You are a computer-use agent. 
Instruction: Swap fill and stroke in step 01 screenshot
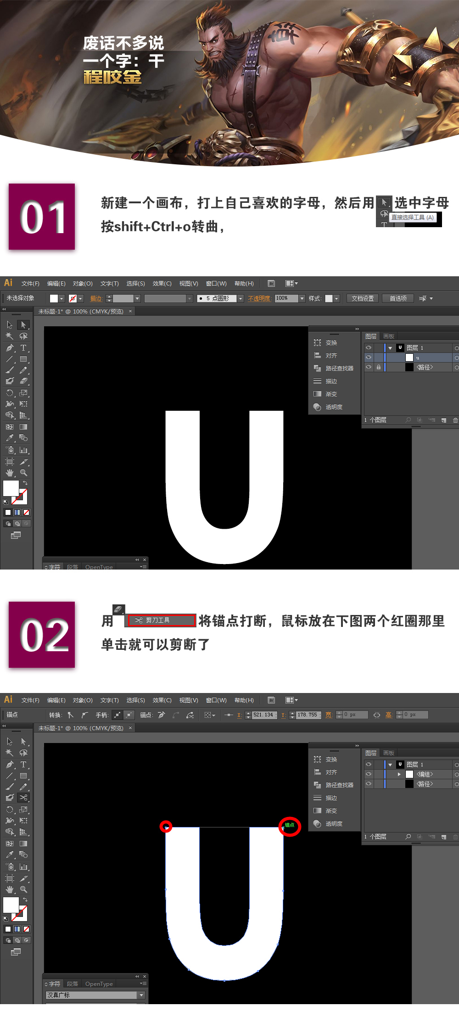[25, 483]
